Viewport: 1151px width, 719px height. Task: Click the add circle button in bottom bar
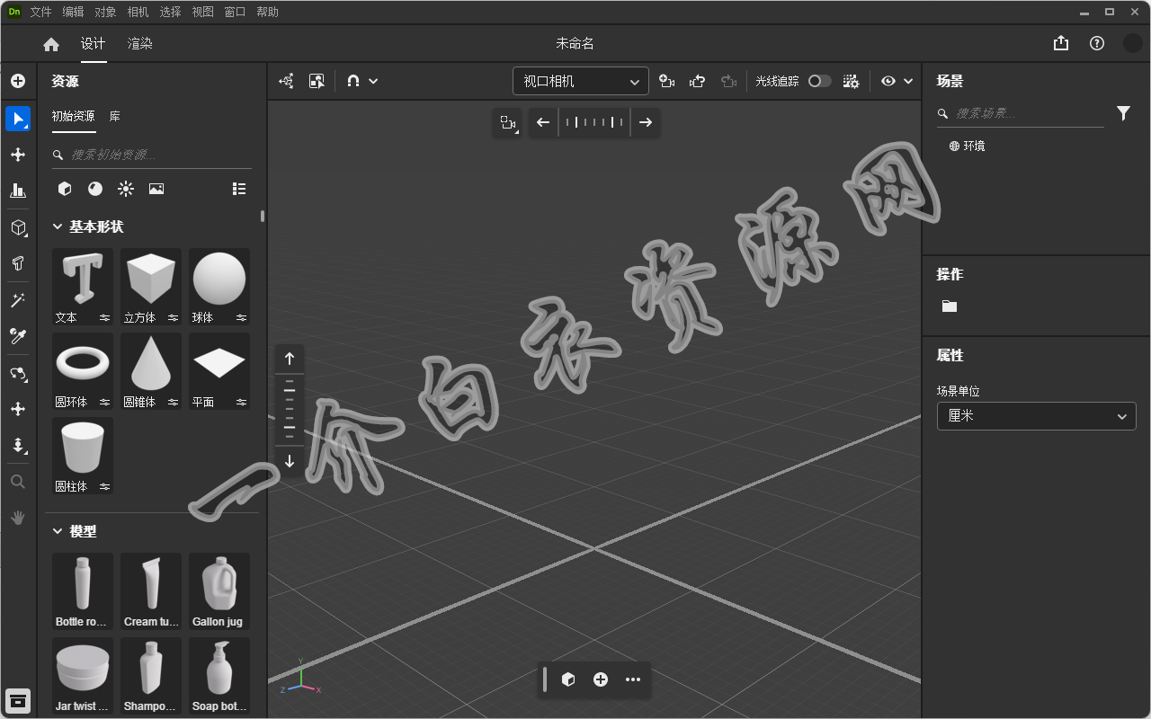pos(601,679)
